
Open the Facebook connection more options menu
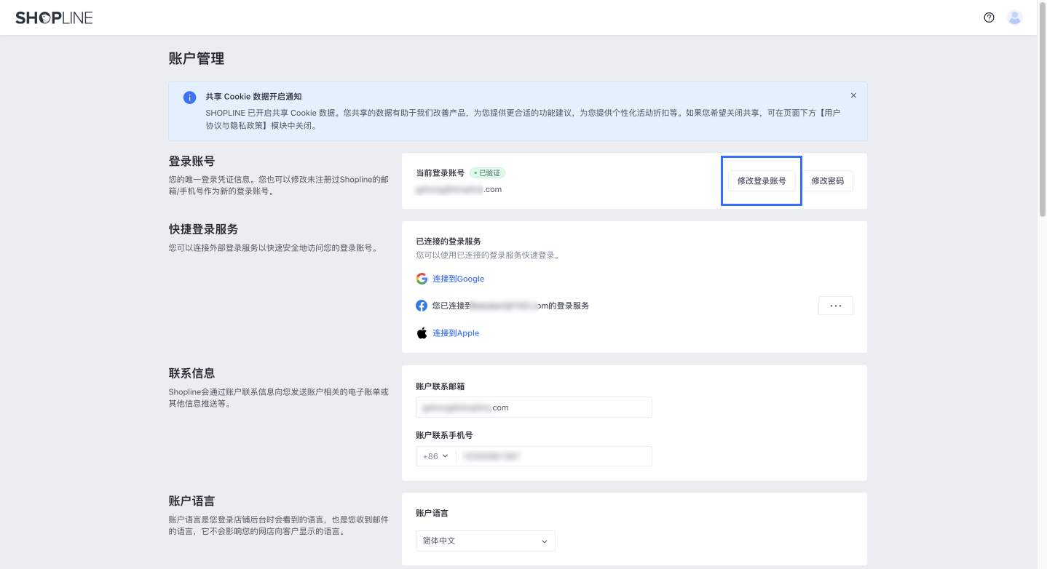(836, 306)
